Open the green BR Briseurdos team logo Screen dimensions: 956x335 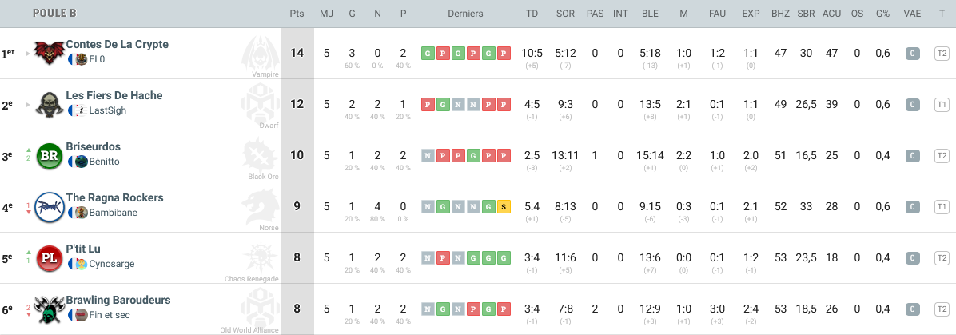point(49,155)
